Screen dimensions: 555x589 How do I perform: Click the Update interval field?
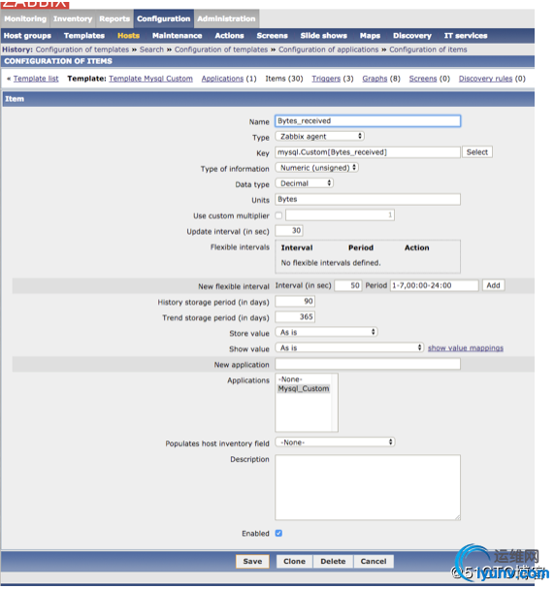(x=289, y=231)
